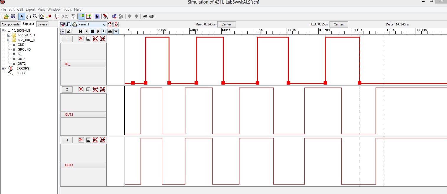Image resolution: width=447 pixels, height=194 pixels.
Task: Hide panel 2 with the minimize icon
Action: (88, 89)
